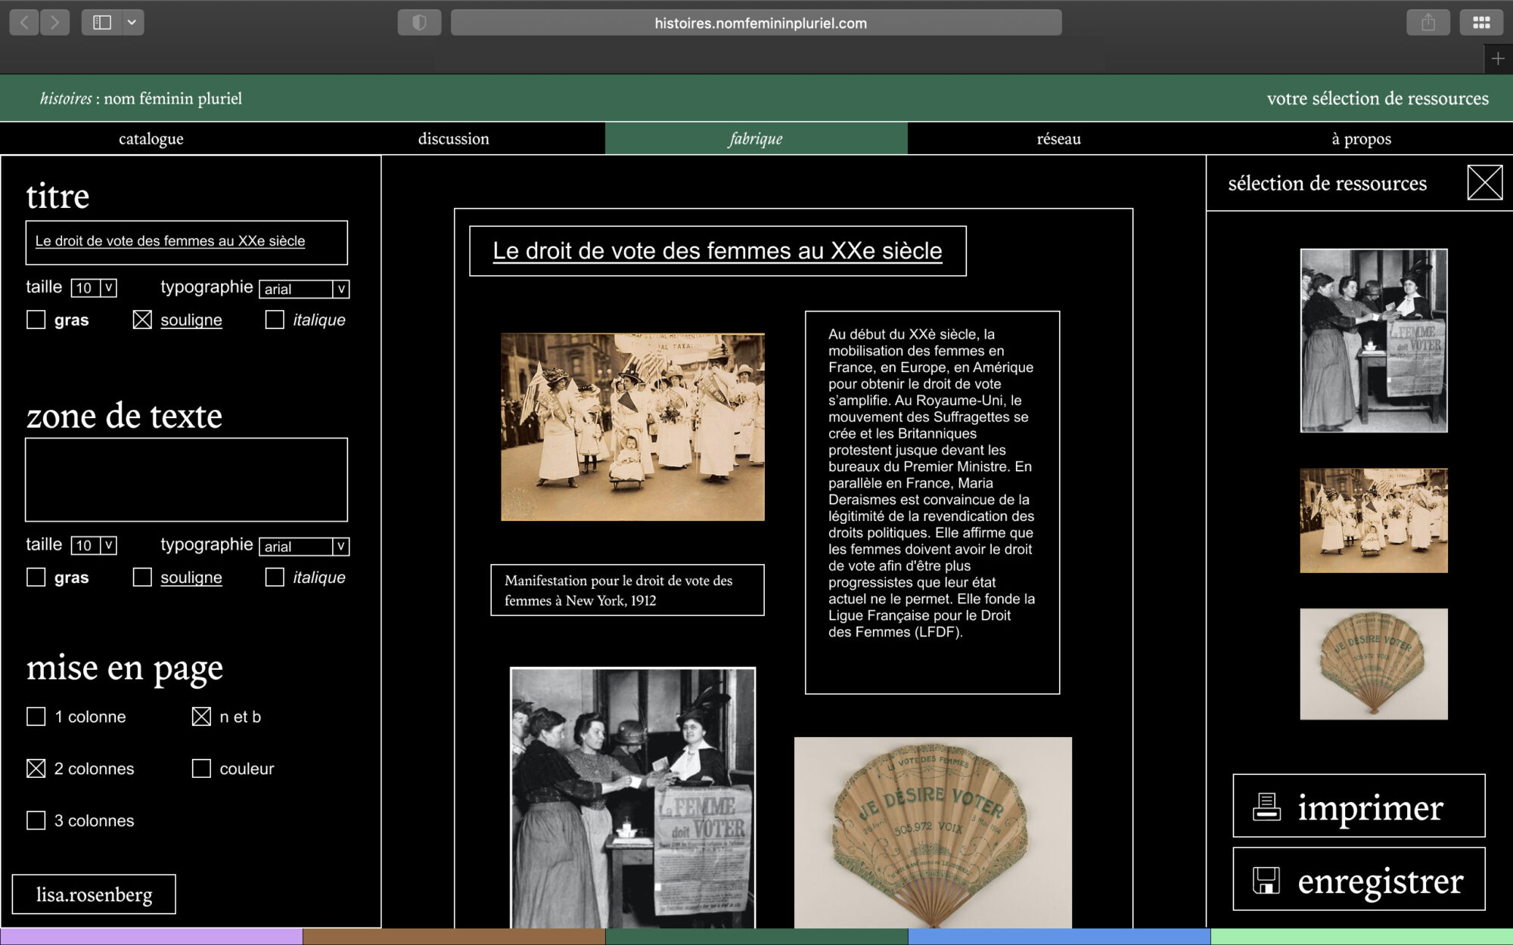Switch to the catalogue tab
1513x945 pixels.
click(151, 139)
